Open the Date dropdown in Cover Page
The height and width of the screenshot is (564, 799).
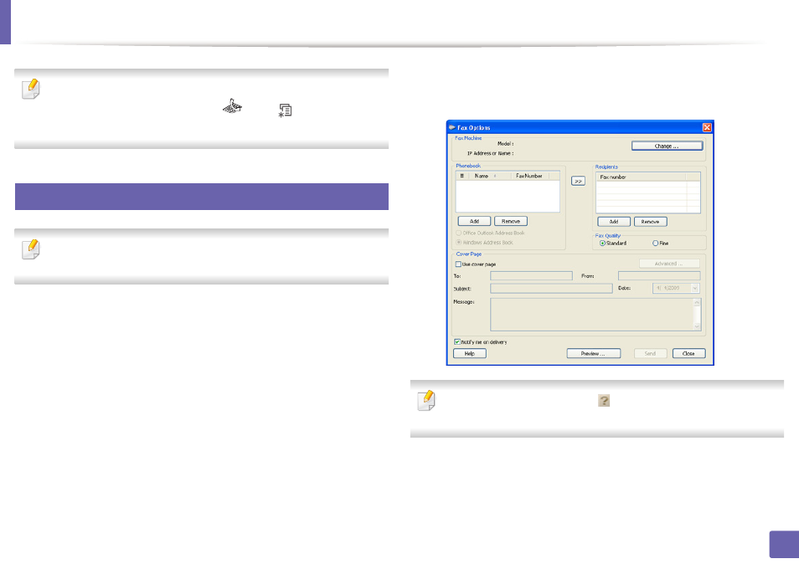point(694,288)
